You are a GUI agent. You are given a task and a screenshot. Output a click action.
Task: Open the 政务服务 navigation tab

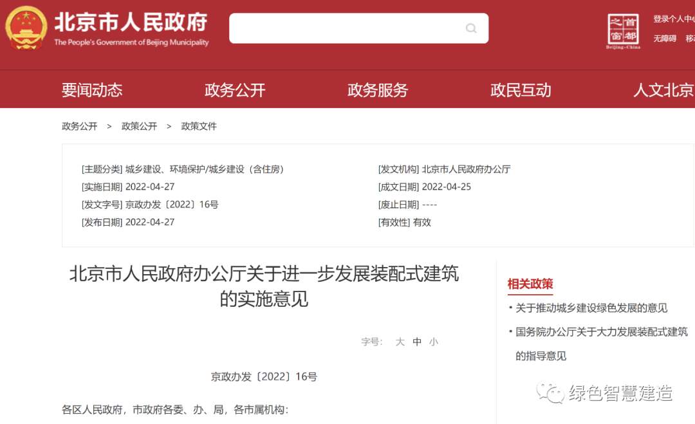click(x=378, y=89)
